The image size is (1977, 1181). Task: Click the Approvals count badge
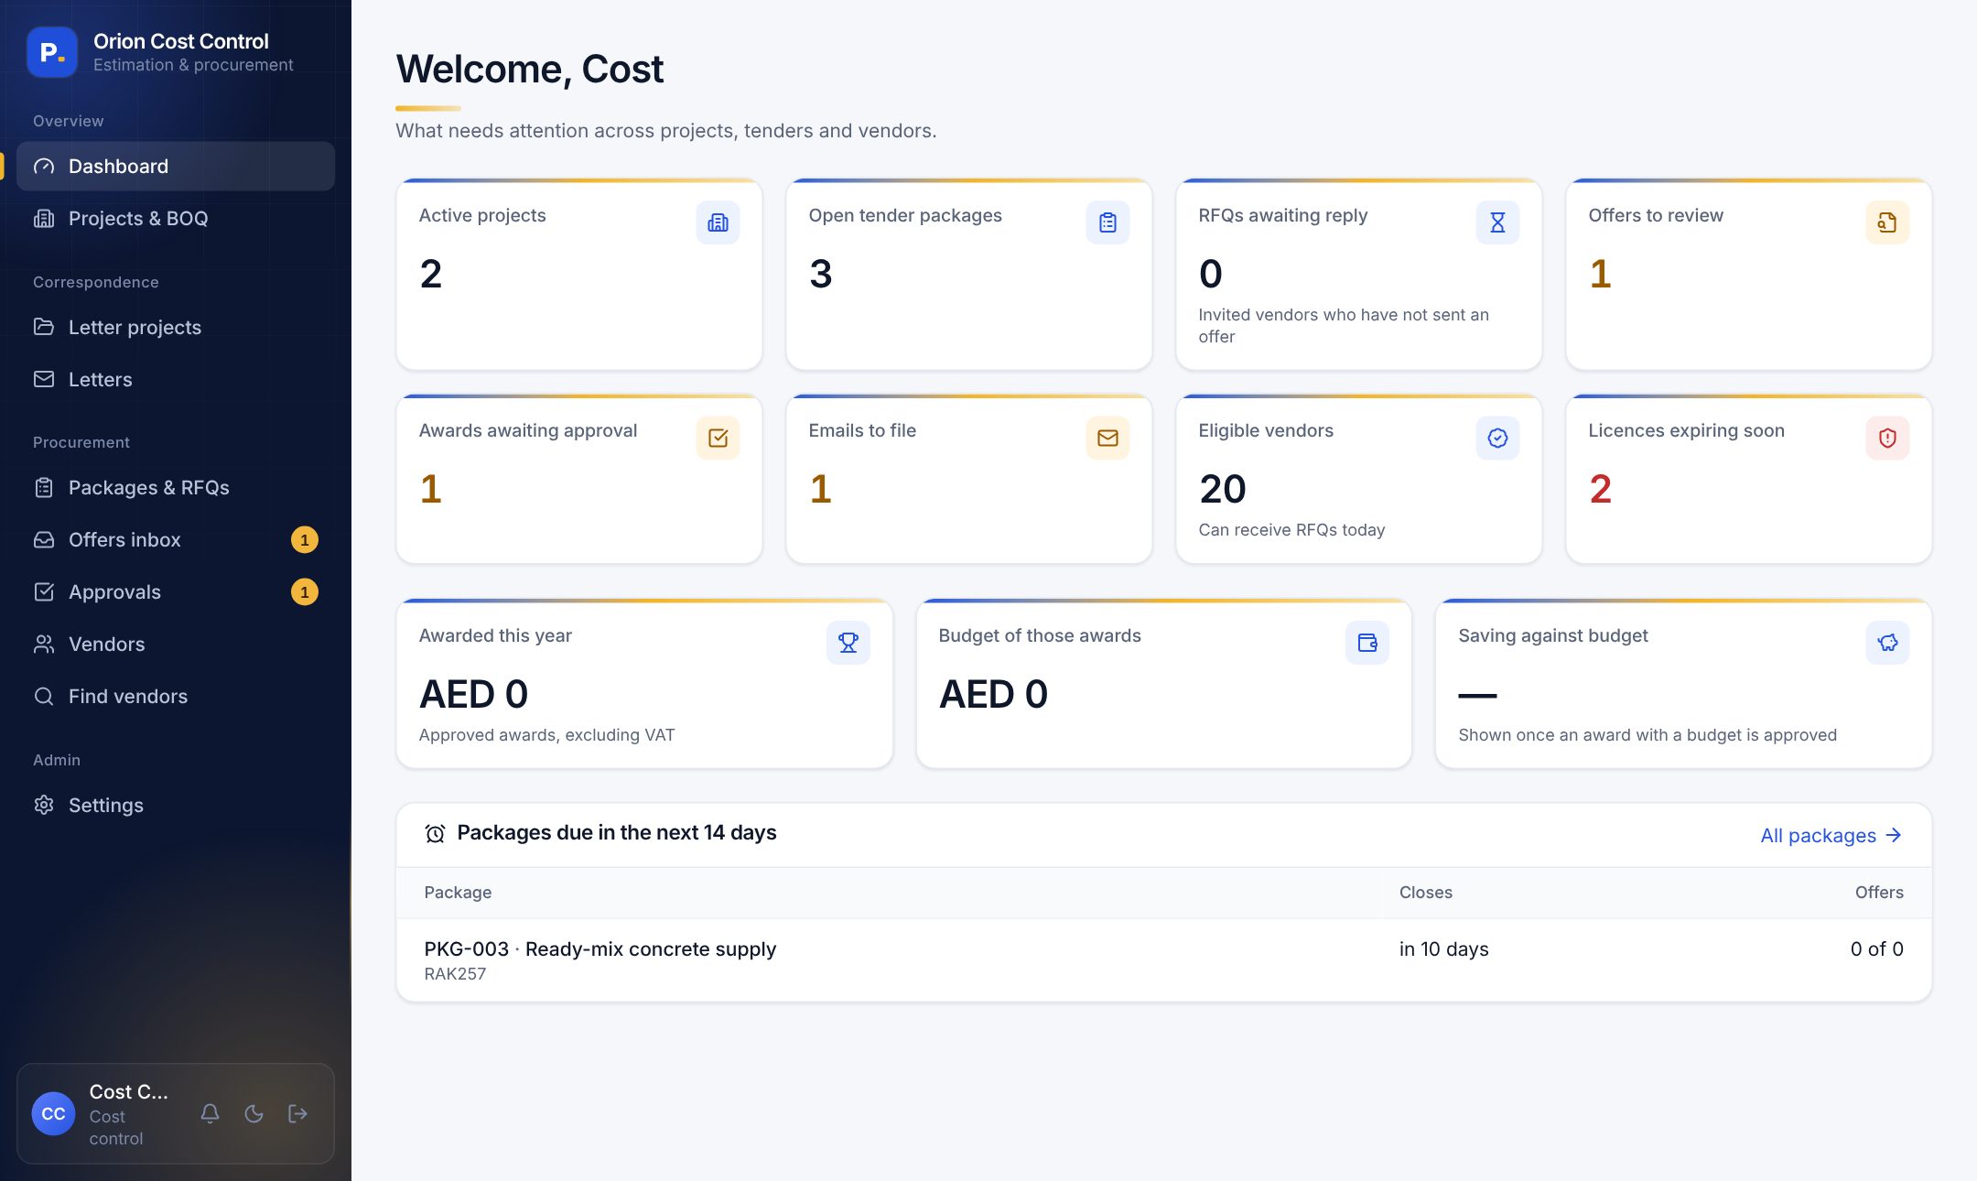pyautogui.click(x=305, y=591)
